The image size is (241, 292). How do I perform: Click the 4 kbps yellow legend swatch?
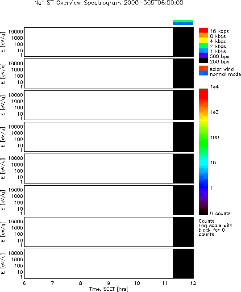[204, 40]
